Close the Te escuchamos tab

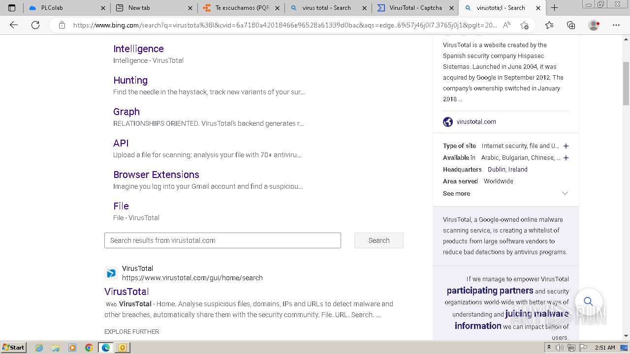(277, 8)
